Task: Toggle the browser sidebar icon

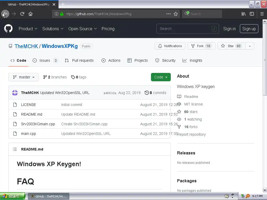Action: [x=252, y=14]
